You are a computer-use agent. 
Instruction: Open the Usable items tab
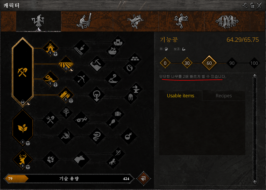[x=181, y=96]
